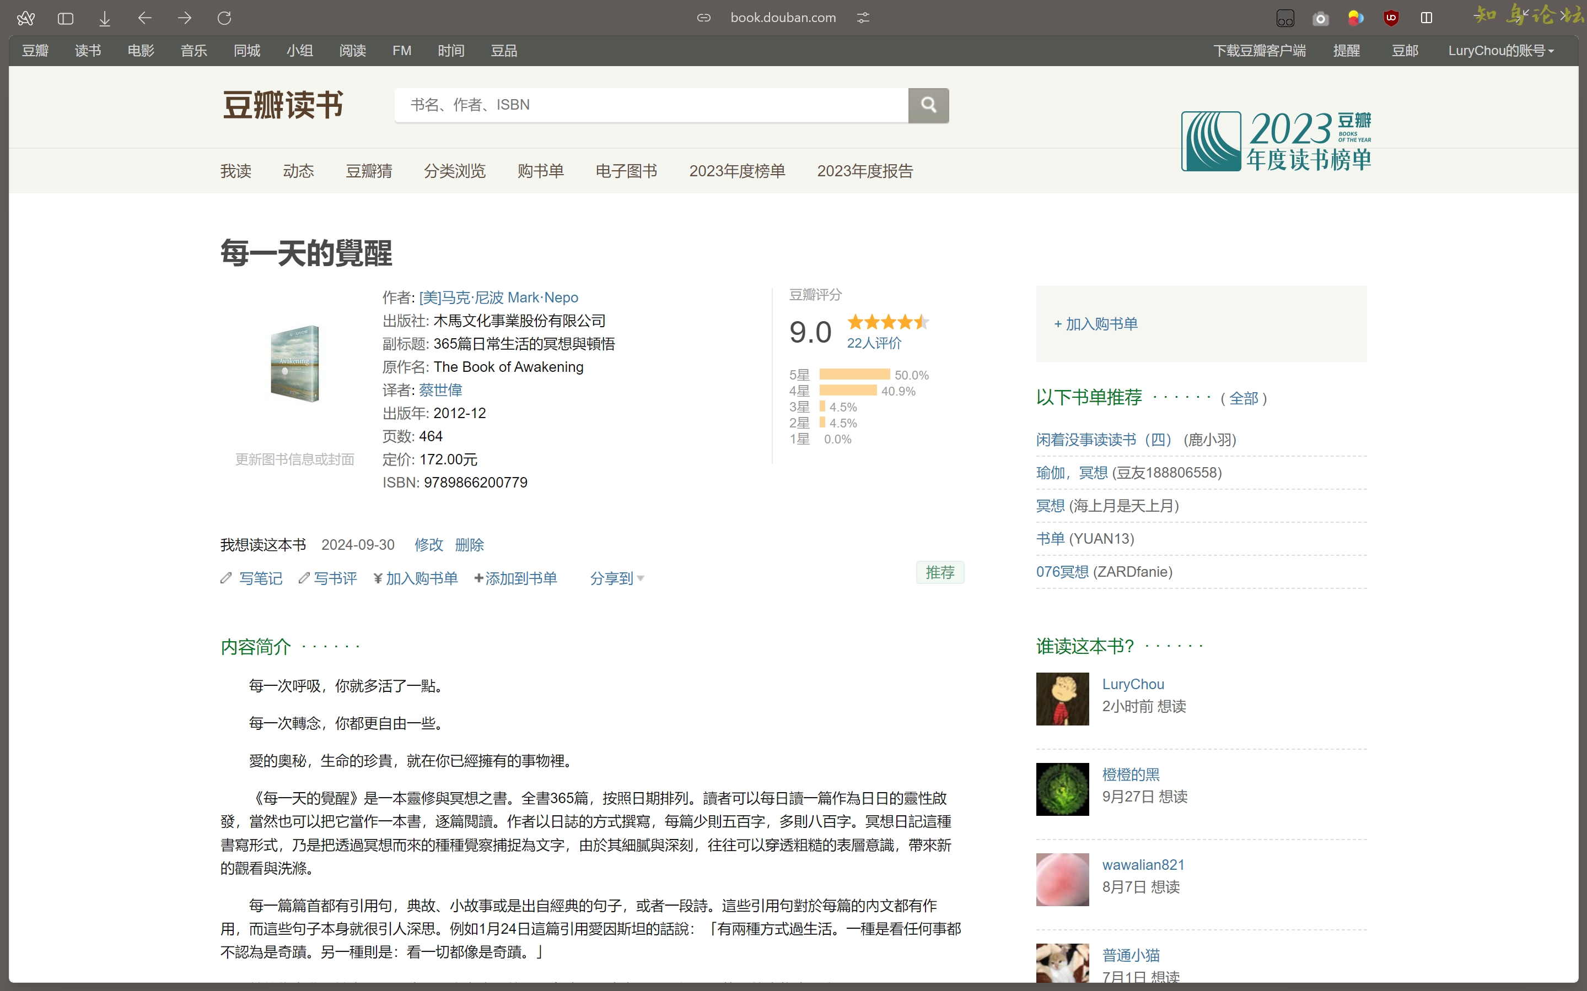This screenshot has width=1587, height=991.
Task: Open user link 普通小猫
Action: click(1131, 955)
